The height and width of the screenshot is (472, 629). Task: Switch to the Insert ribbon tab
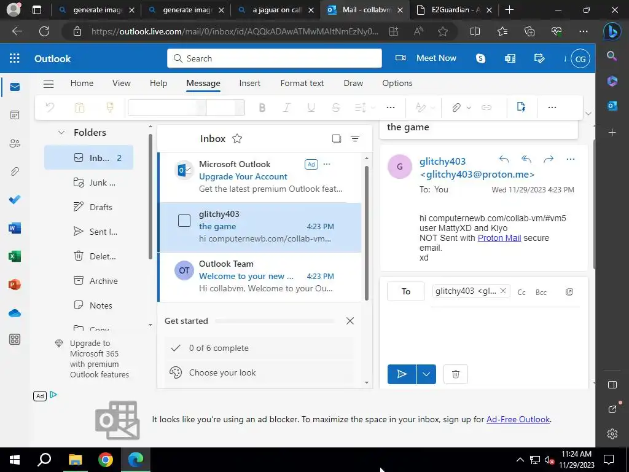[250, 83]
